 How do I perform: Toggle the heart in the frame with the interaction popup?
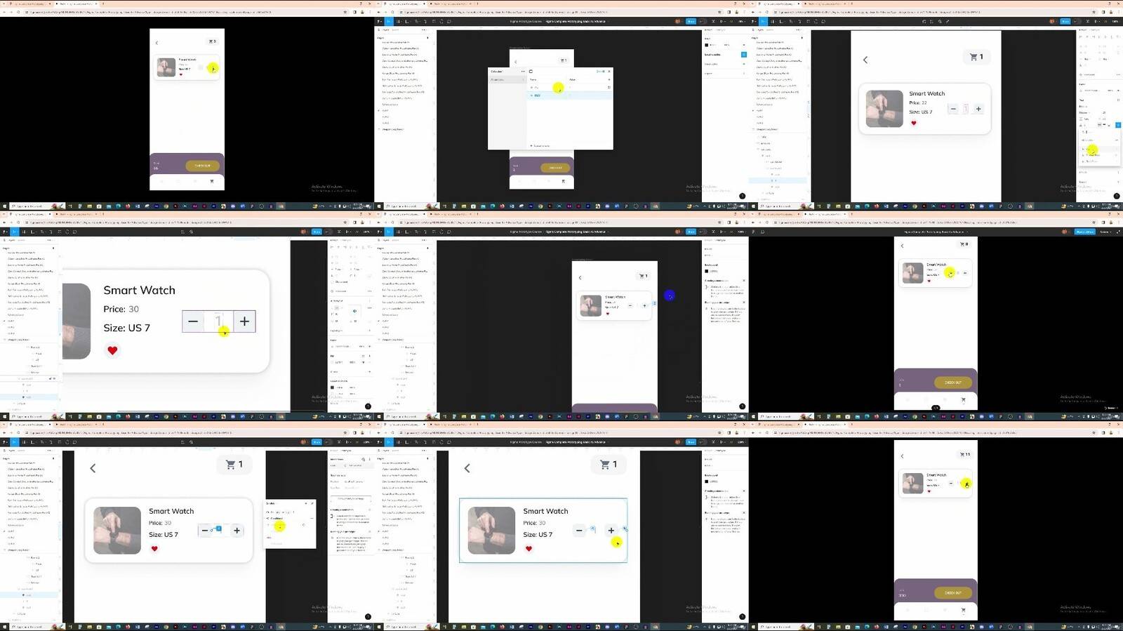pos(154,549)
